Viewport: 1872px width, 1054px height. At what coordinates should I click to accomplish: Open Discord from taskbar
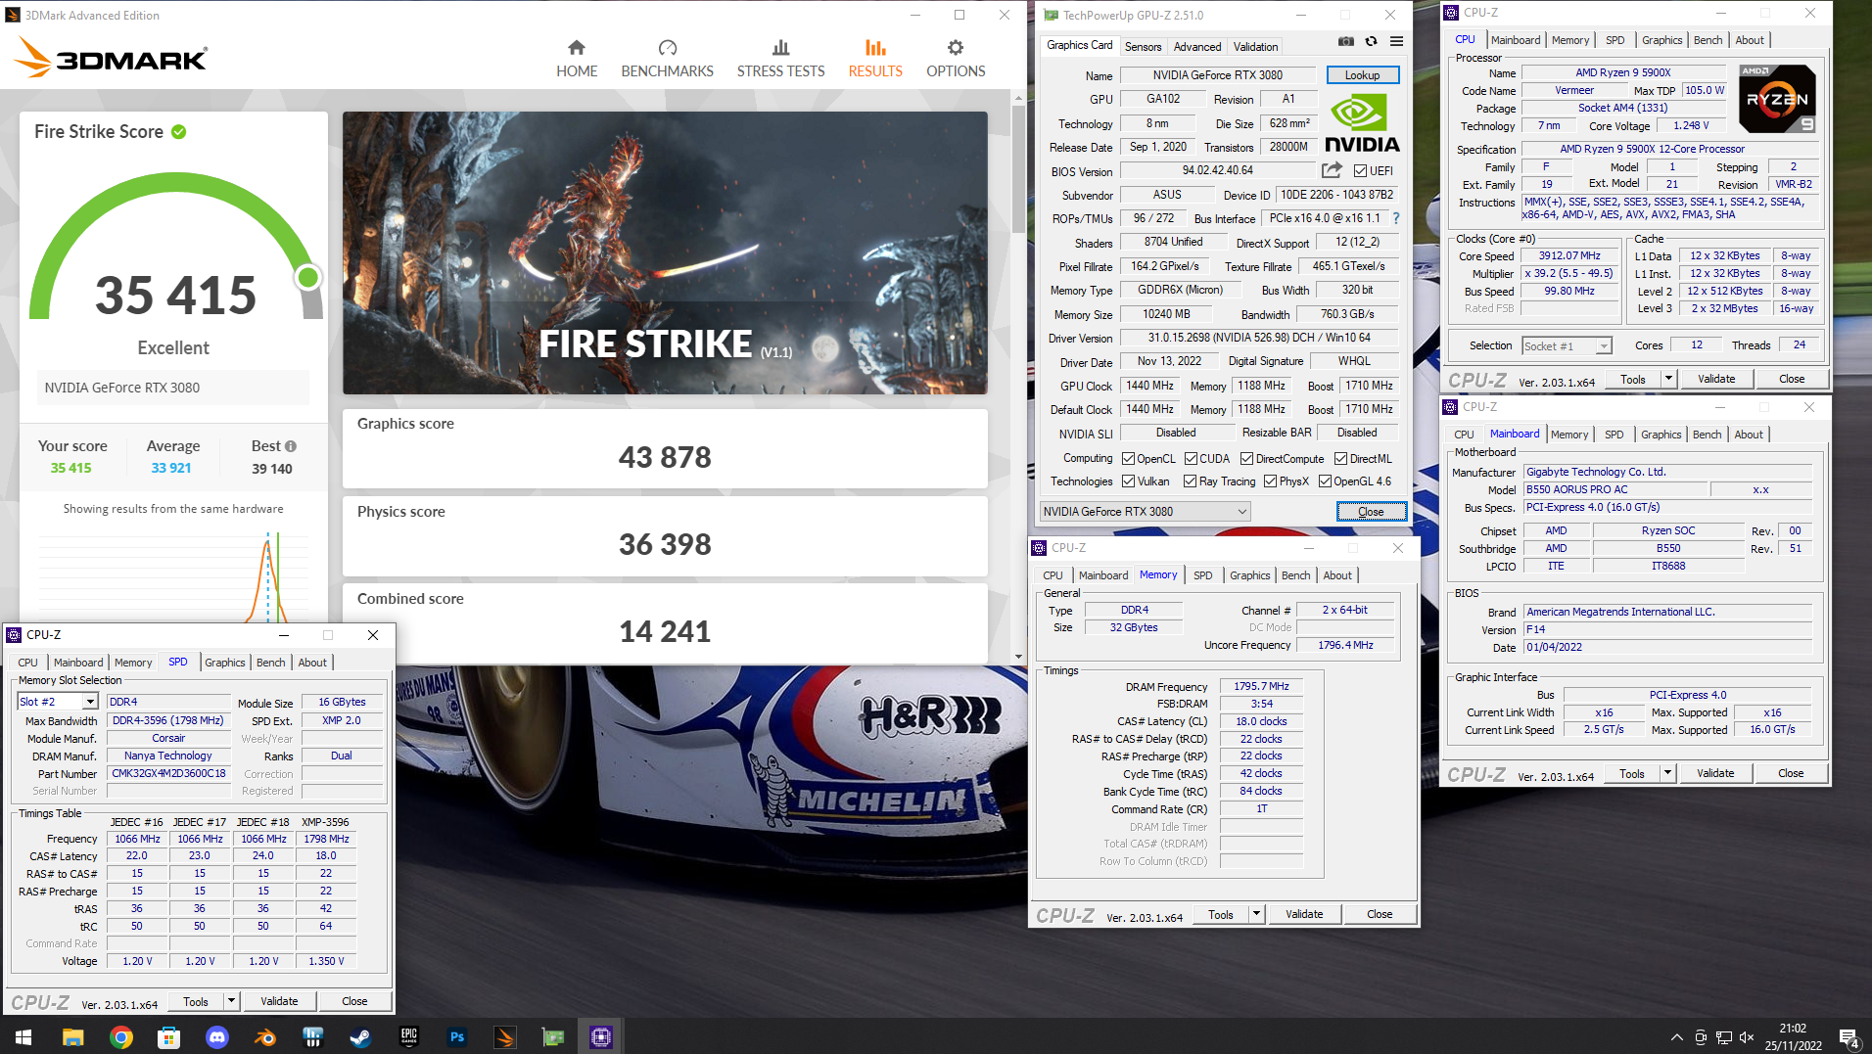pyautogui.click(x=217, y=1036)
